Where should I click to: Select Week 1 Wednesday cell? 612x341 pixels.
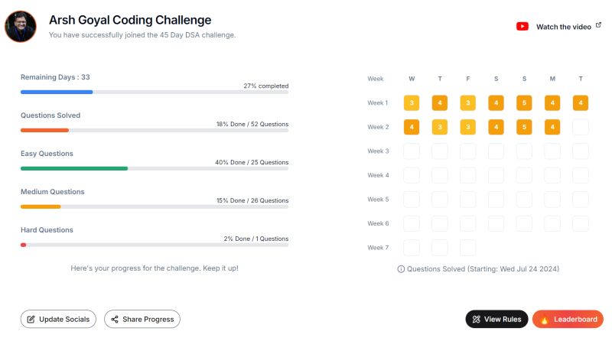[412, 103]
